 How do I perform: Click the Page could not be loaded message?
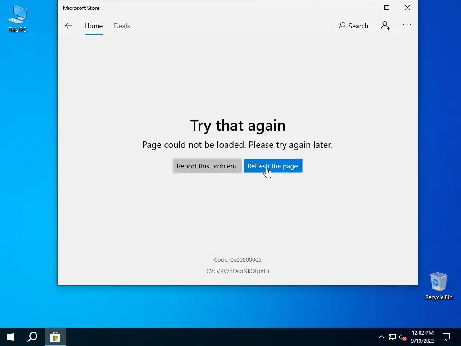[x=238, y=145]
